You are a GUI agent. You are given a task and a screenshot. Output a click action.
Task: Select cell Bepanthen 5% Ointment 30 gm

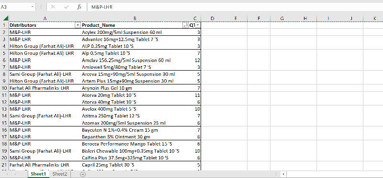(x=135, y=137)
